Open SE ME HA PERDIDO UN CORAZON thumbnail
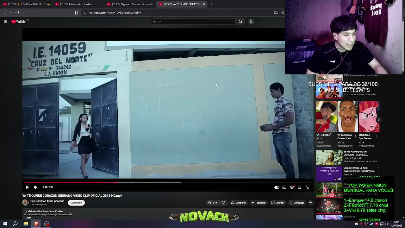Screen dimensions: 405x228 coord(329,157)
